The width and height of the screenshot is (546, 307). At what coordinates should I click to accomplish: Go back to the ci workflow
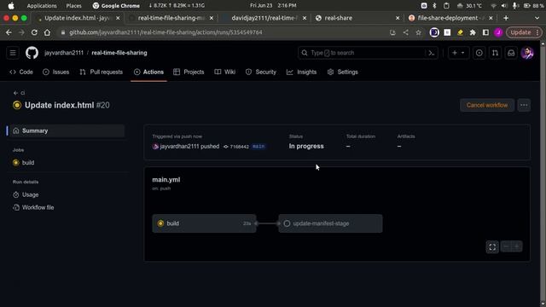19,93
